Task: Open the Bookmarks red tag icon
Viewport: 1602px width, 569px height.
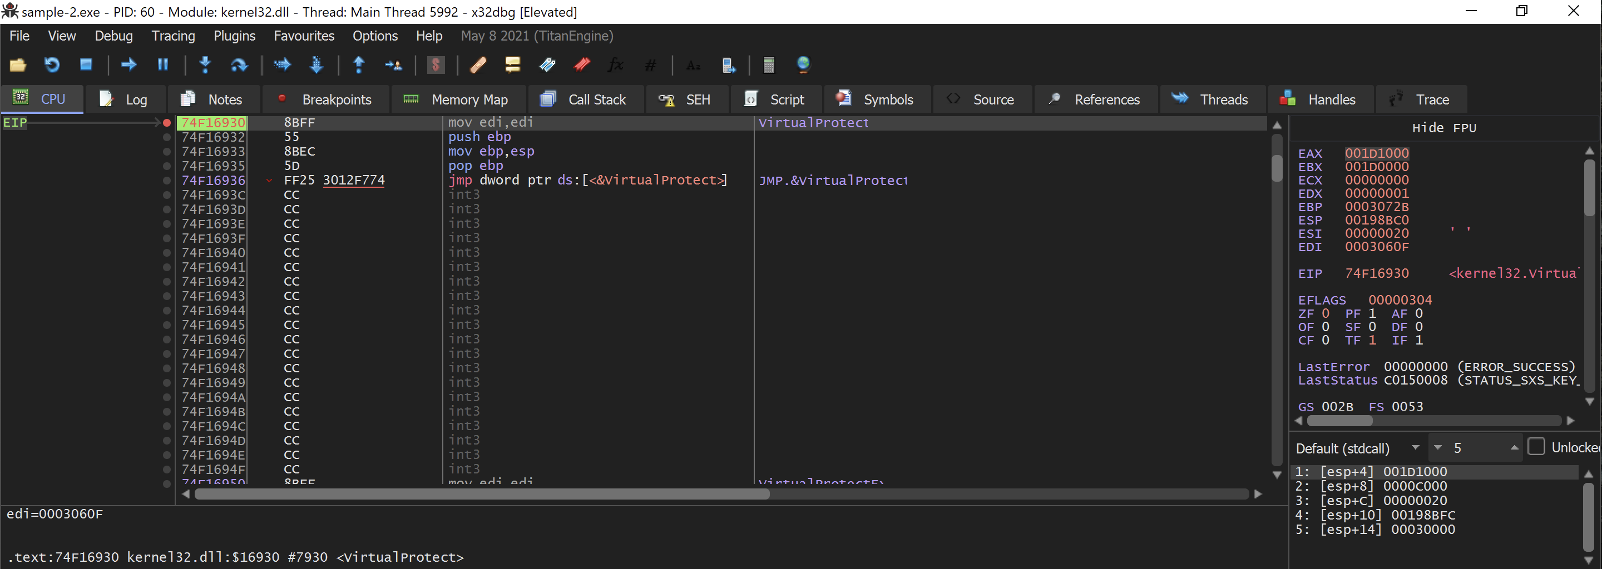Action: click(x=582, y=64)
